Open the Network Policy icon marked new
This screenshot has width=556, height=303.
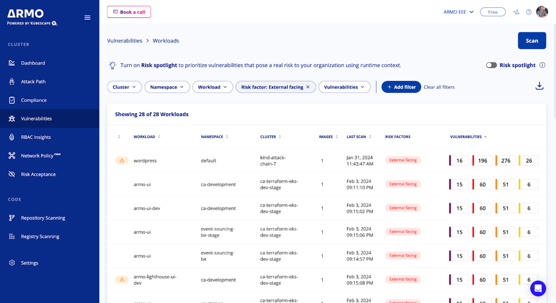click(12, 155)
